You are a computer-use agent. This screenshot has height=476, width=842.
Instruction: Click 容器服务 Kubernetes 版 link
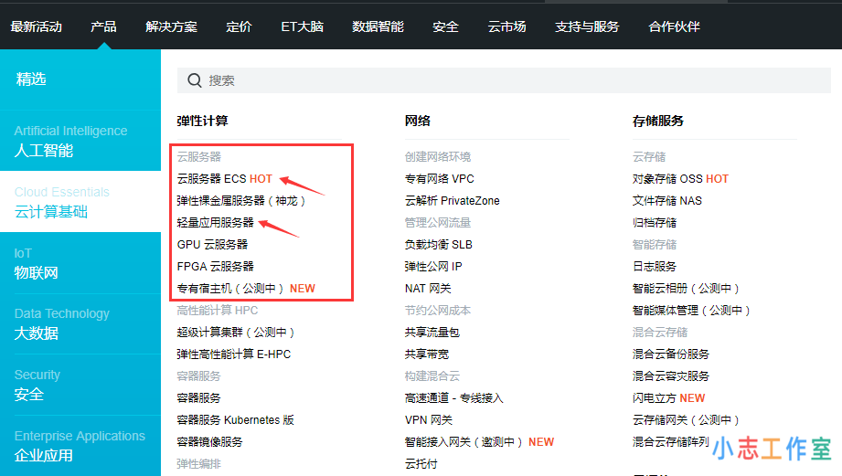coord(235,420)
